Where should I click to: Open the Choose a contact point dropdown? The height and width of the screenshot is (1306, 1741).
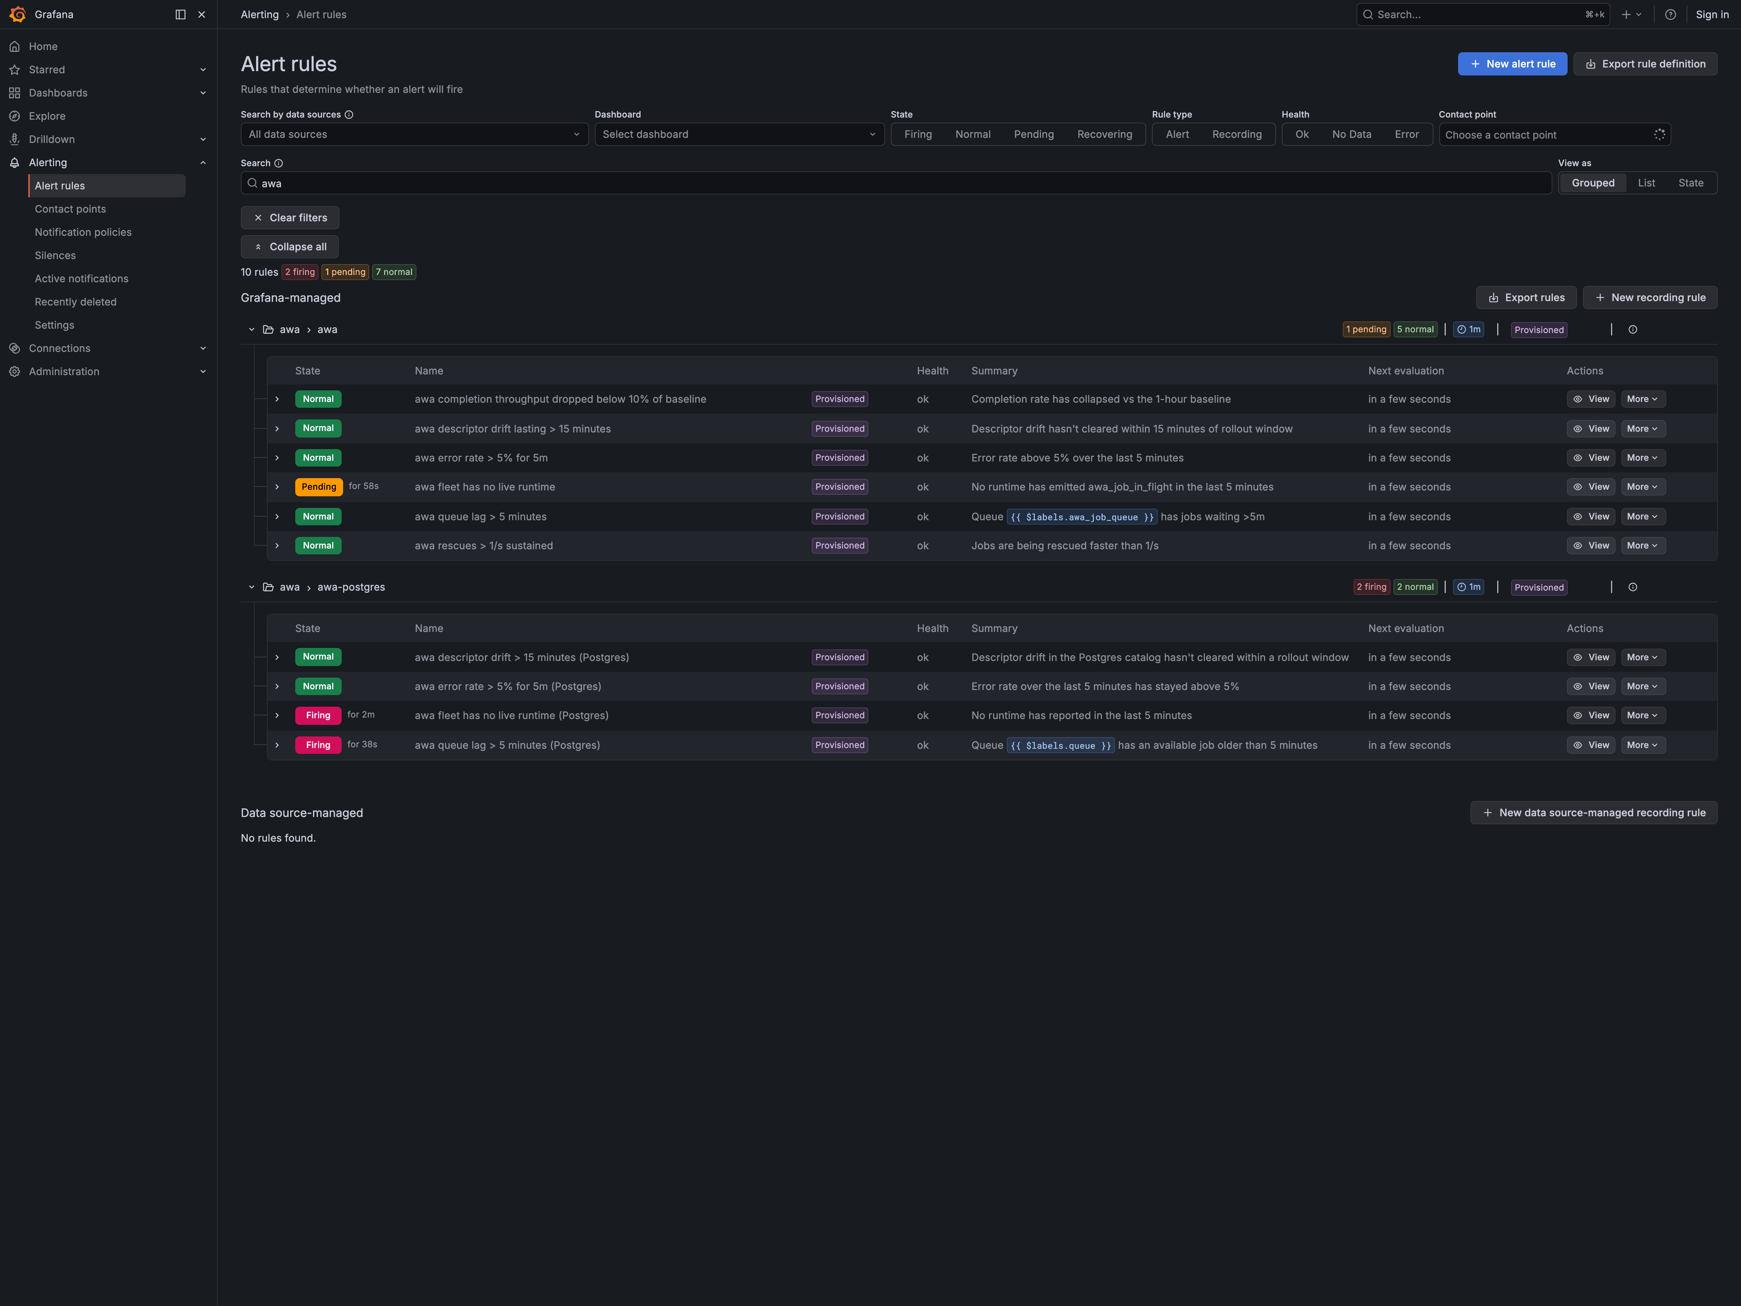tap(1555, 135)
